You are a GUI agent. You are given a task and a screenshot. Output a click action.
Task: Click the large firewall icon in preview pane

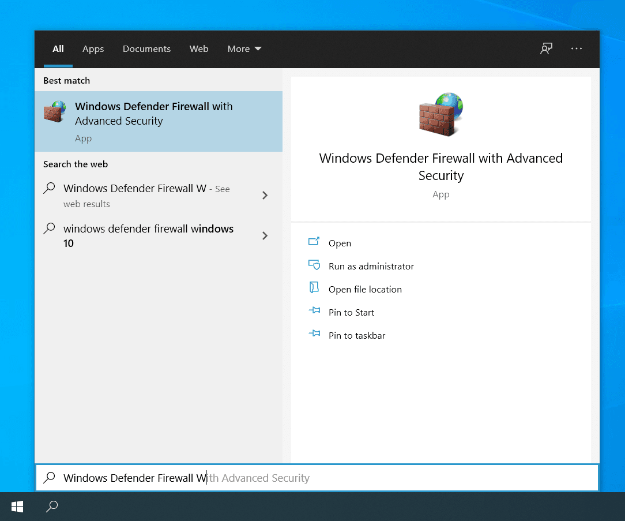(440, 114)
